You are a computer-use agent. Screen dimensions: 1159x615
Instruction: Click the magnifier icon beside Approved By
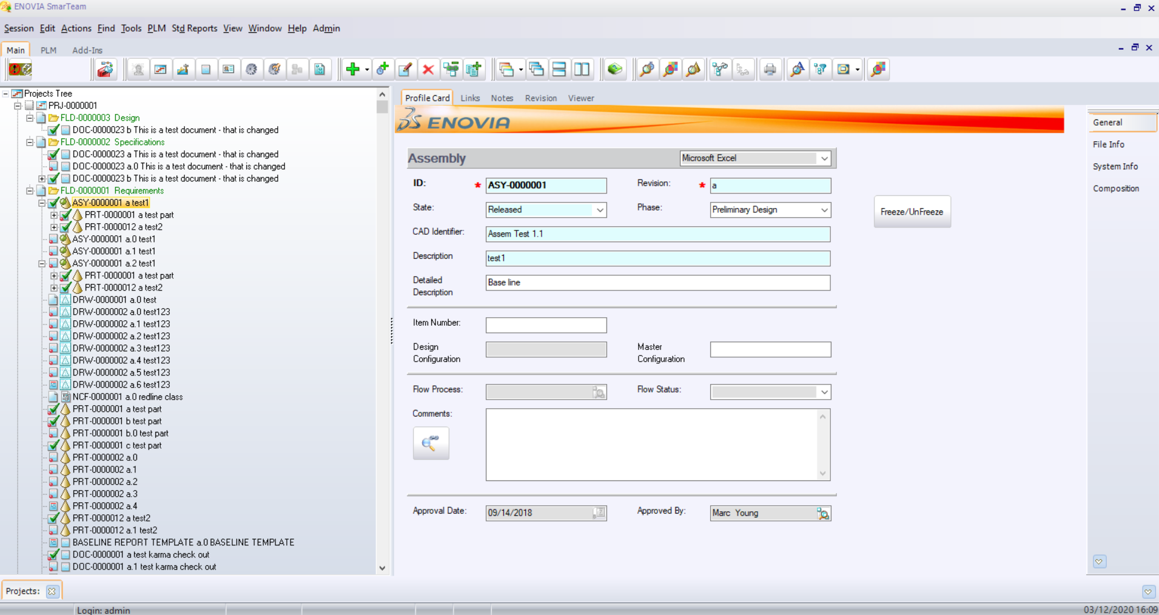[x=822, y=514]
